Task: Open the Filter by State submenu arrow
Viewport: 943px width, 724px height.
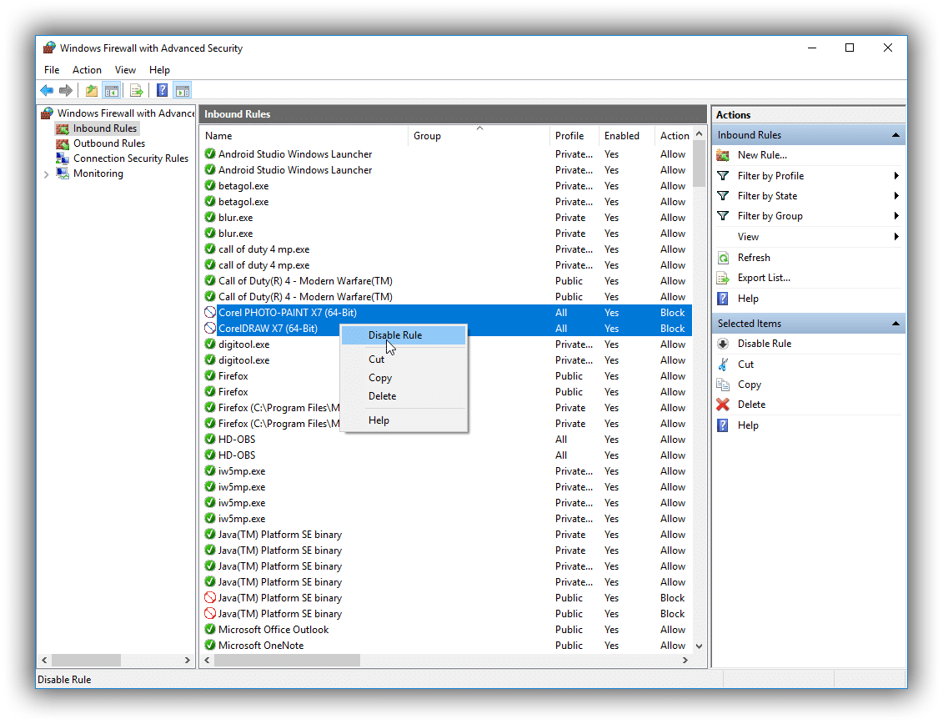Action: click(x=896, y=195)
